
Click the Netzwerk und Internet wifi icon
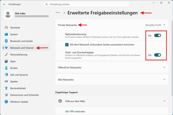[x=6, y=48]
